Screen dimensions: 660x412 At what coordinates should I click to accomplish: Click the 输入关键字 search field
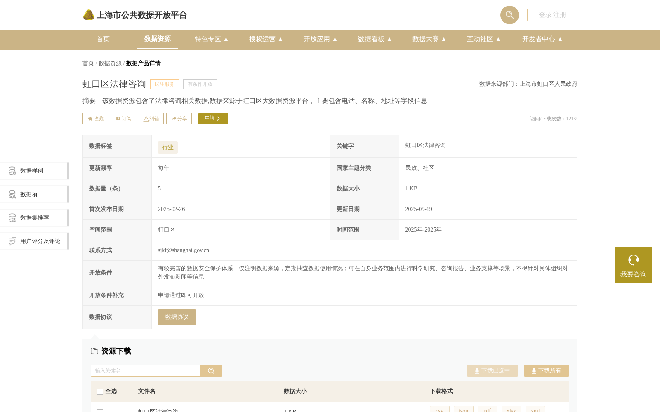coord(146,371)
